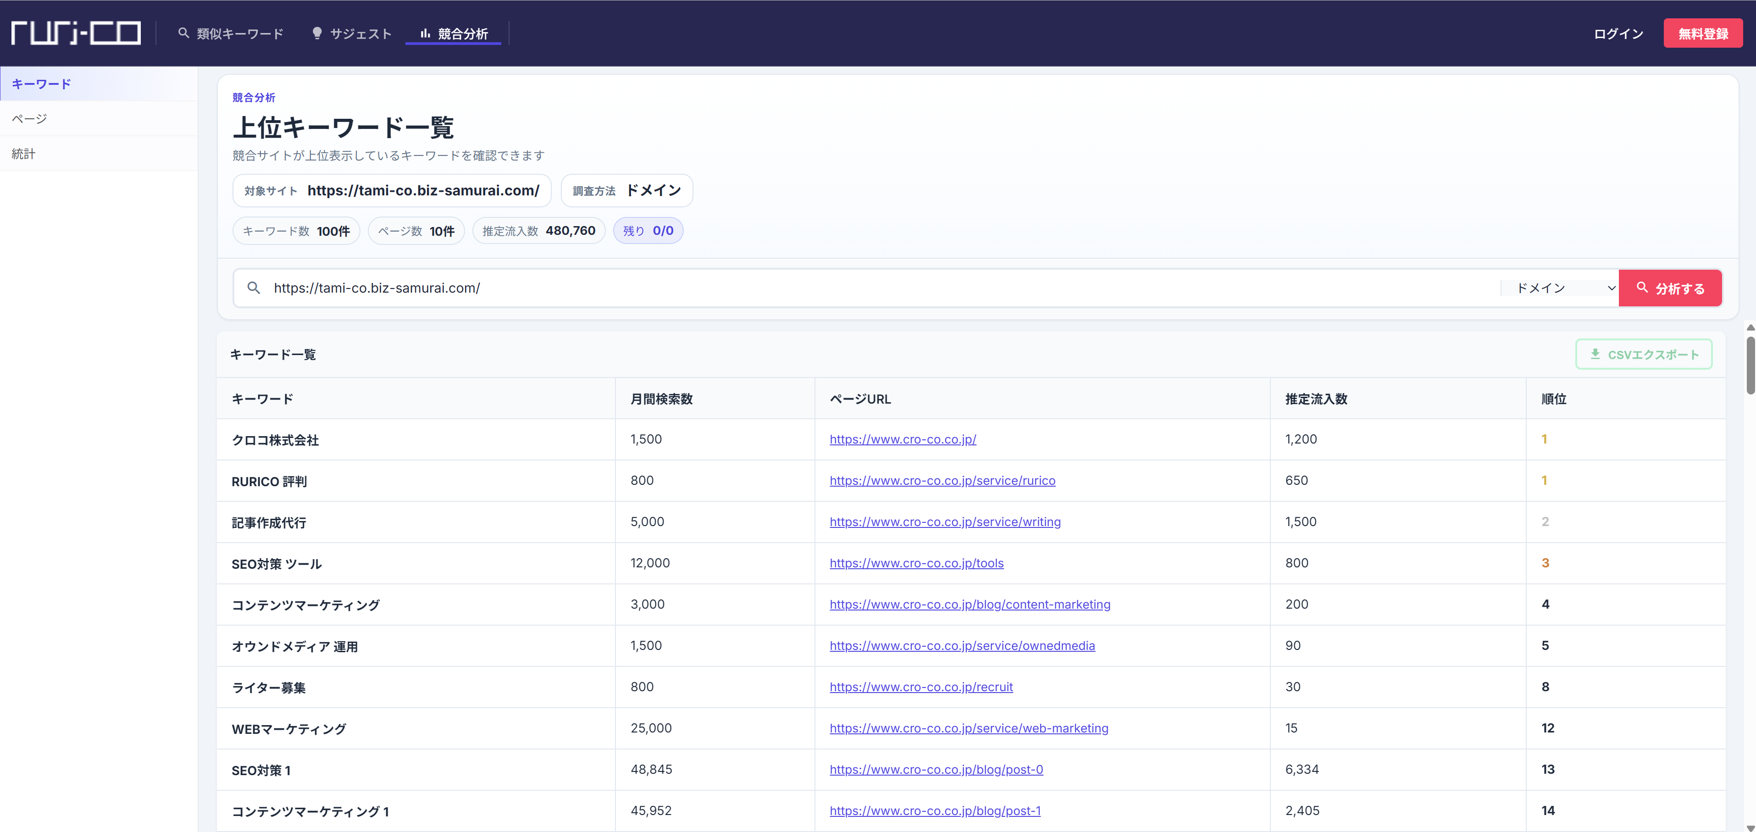Screen dimensions: 1756x832
Task: Switch to the サジェスト tab
Action: pyautogui.click(x=352, y=33)
